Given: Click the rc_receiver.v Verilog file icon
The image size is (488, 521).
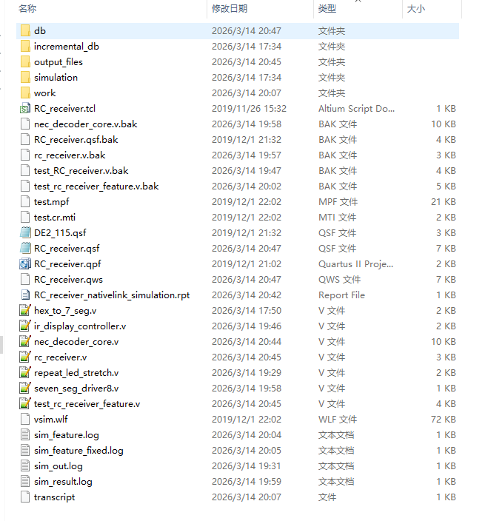Looking at the screenshot, I should [25, 357].
